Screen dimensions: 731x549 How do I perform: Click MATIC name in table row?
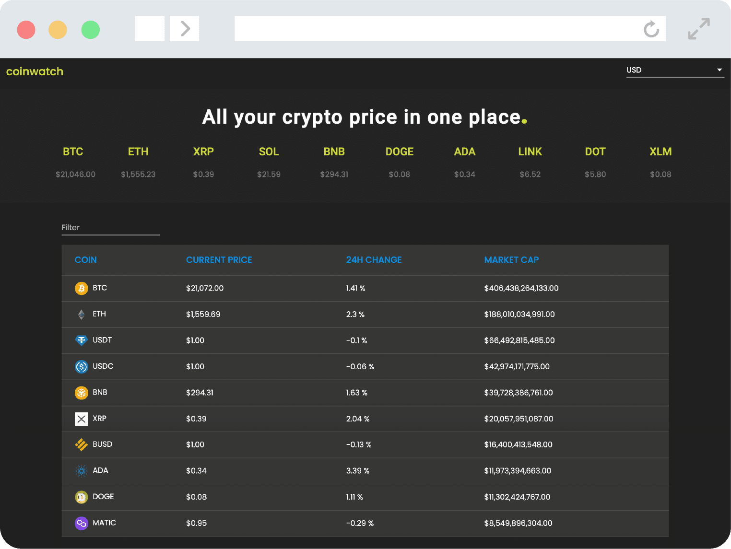104,523
